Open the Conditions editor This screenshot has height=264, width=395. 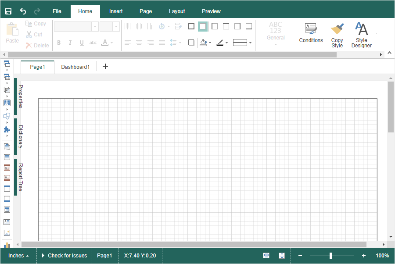click(311, 33)
